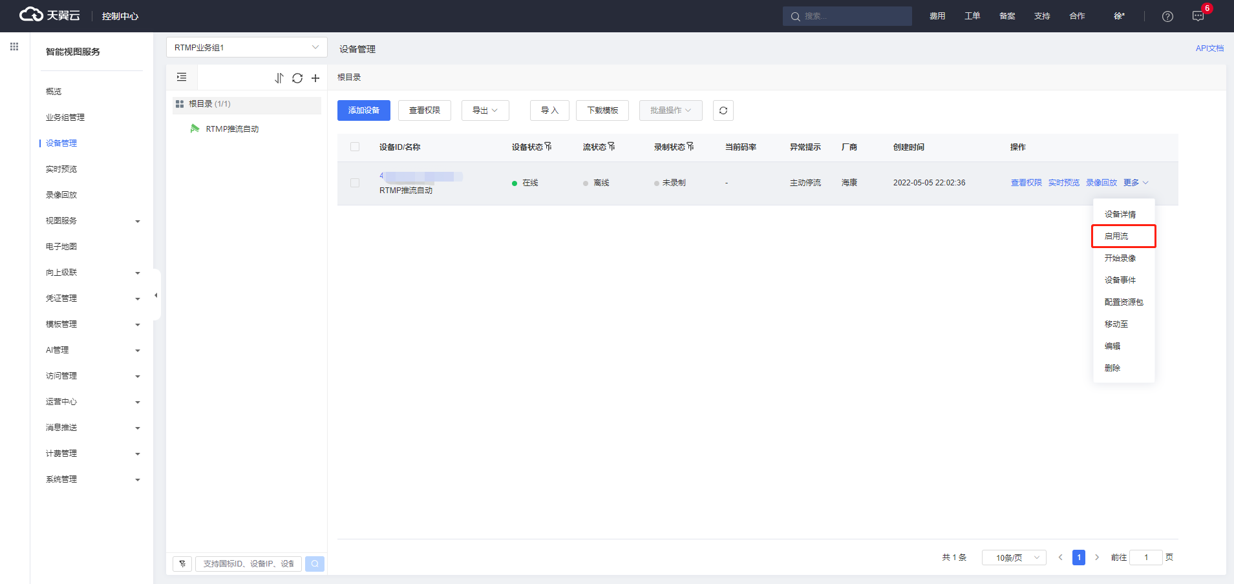
Task: Click the add plus icon in tree panel
Action: pyautogui.click(x=315, y=78)
